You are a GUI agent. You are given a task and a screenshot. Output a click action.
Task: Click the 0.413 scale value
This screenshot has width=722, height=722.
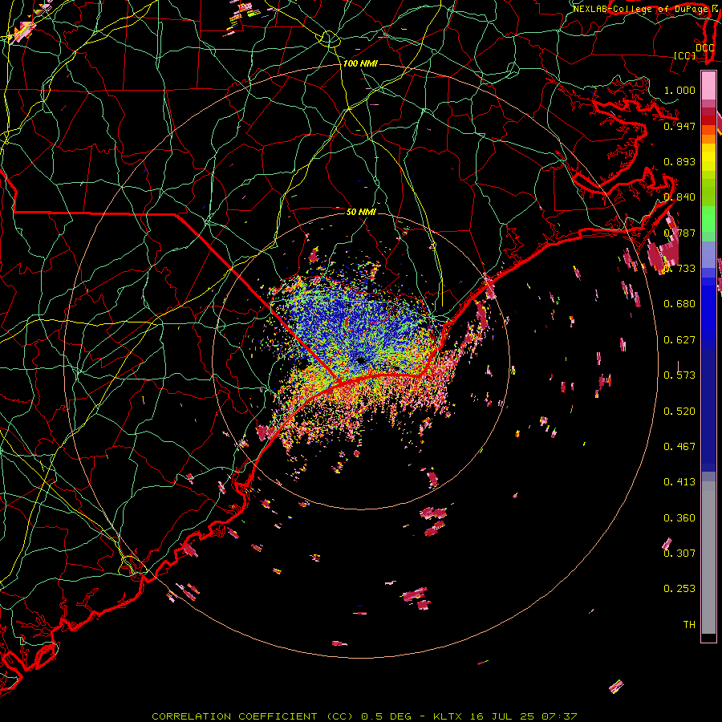[679, 482]
